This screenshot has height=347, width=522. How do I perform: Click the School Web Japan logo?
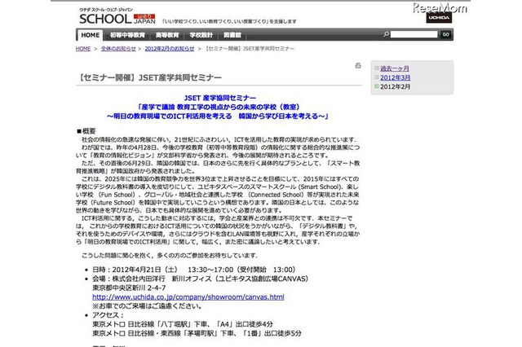tap(117, 17)
